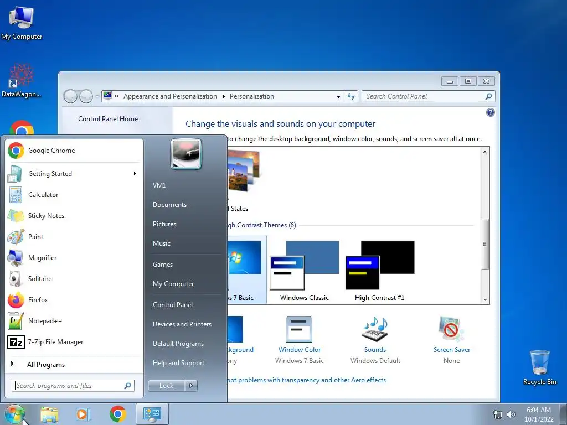The image size is (567, 425).
Task: Click the theme list scroll up arrow
Action: 485,152
